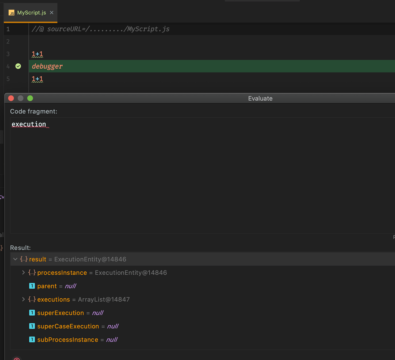The width and height of the screenshot is (395, 360).
Task: Click the primitive icon beside subProcessInstance
Action: click(x=32, y=340)
